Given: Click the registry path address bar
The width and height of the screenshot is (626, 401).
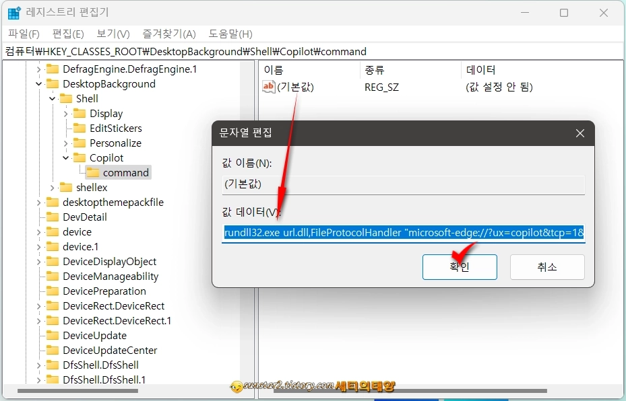Looking at the screenshot, I should (x=313, y=52).
